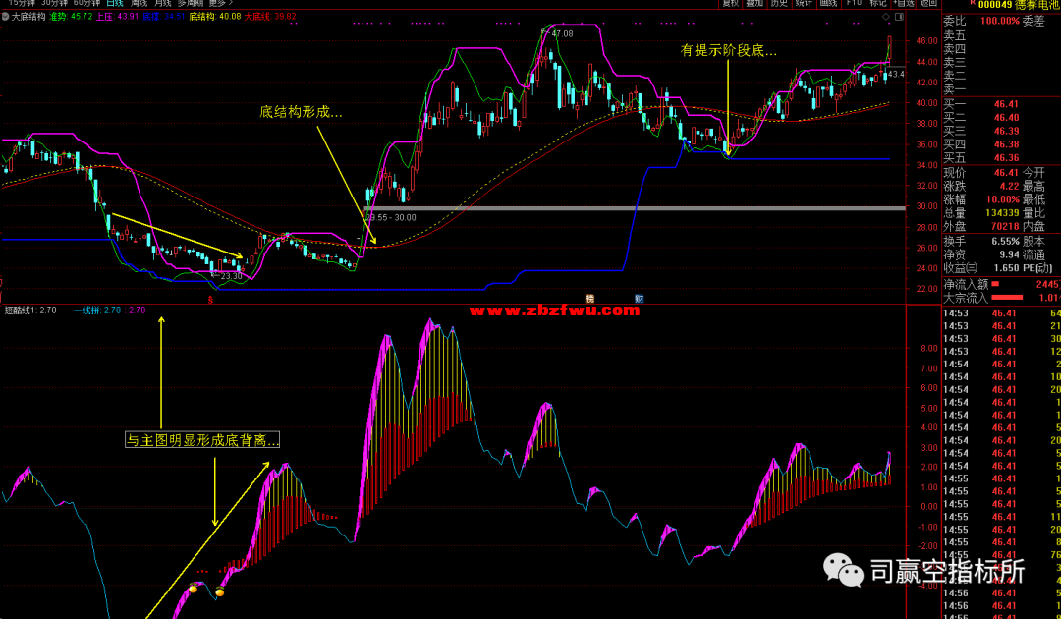Image resolution: width=1061 pixels, height=619 pixels.
Task: Click the 准势: 45.72 indicator value
Action: coord(71,17)
